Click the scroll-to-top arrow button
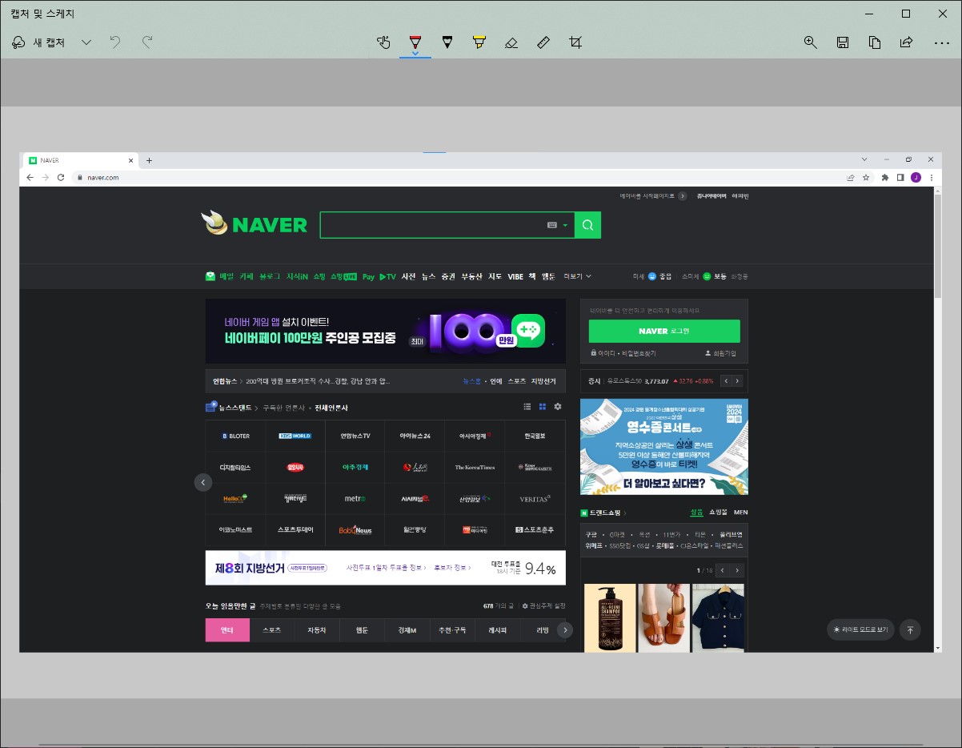 [910, 629]
